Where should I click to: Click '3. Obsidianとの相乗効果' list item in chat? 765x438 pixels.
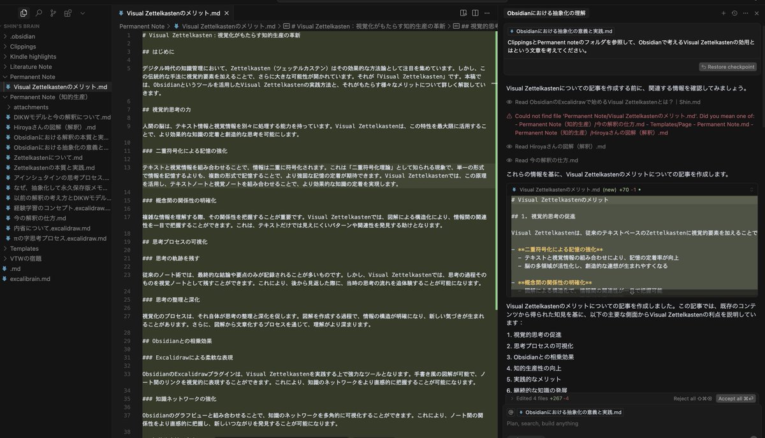click(x=540, y=357)
